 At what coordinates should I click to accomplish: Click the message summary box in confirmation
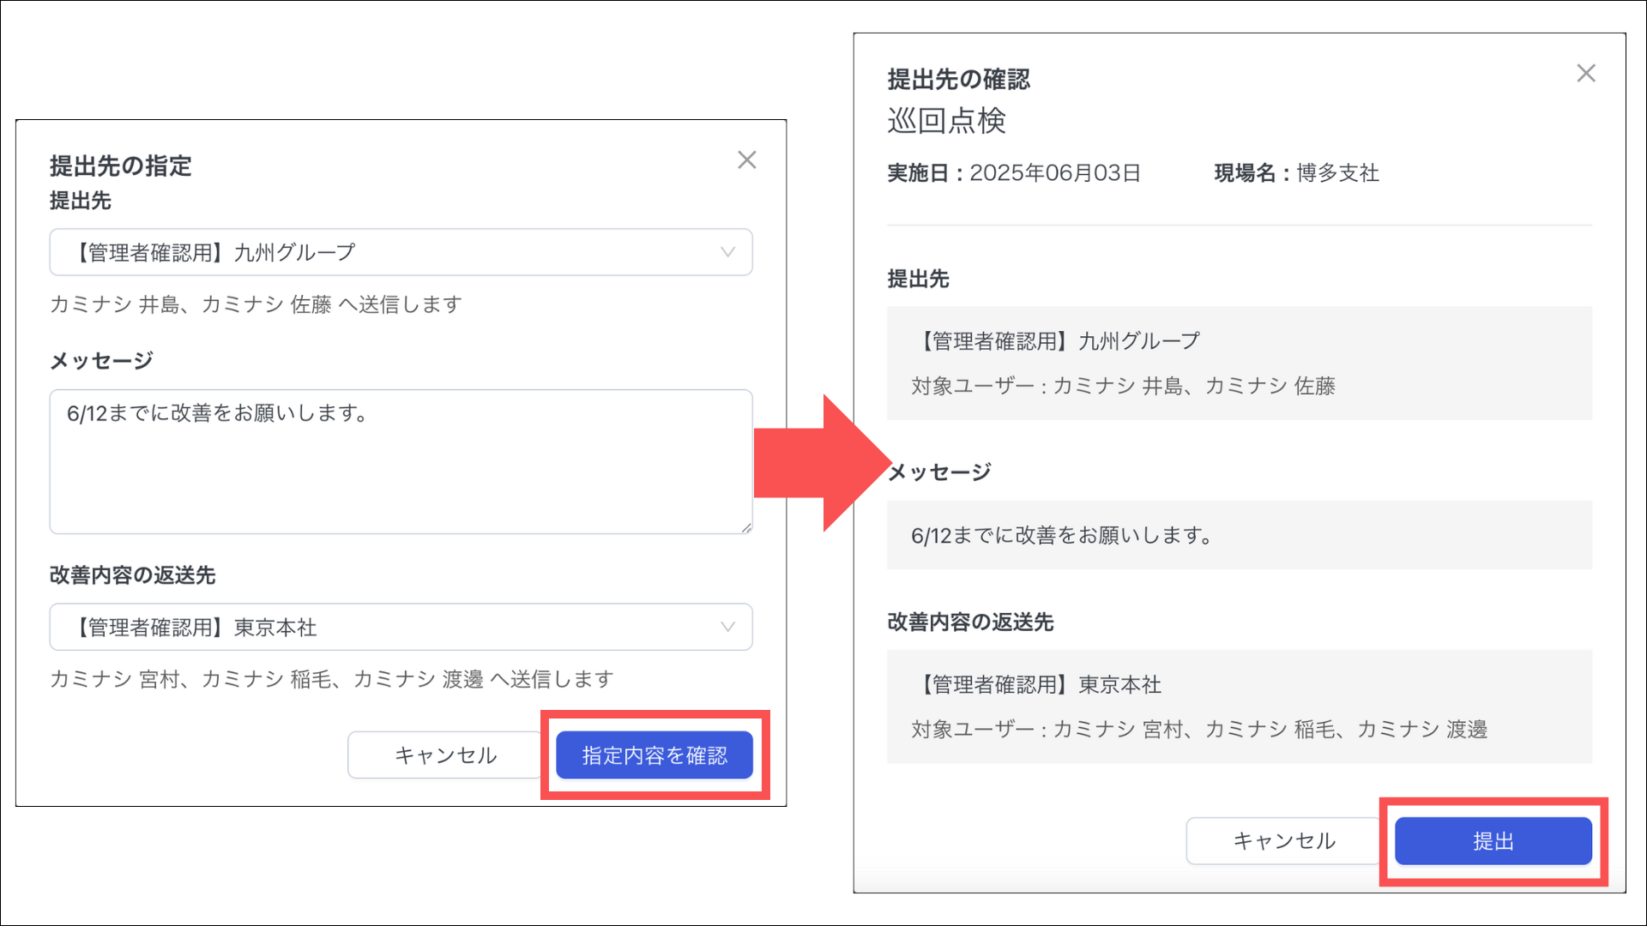click(1239, 535)
